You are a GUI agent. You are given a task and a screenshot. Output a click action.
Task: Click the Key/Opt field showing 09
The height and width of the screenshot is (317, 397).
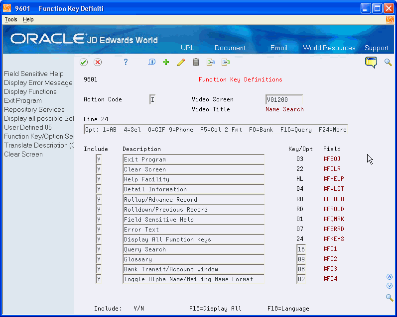pos(301,259)
